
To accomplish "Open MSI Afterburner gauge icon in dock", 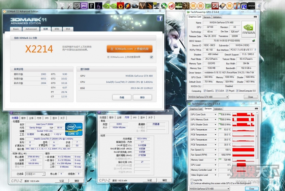I will click(135, 6).
